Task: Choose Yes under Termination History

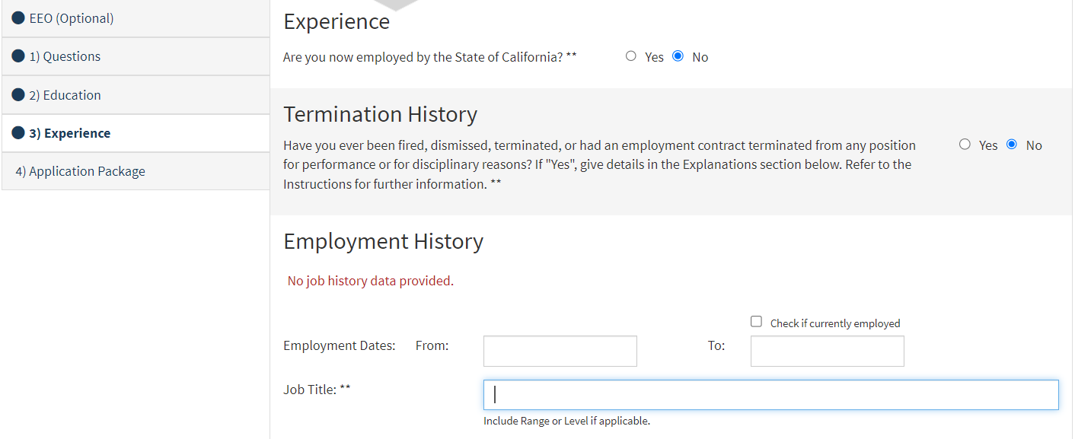Action: coord(965,145)
